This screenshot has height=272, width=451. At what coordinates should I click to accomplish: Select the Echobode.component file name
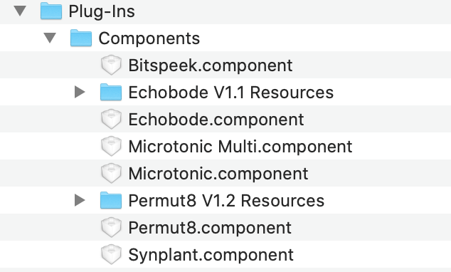(x=216, y=120)
